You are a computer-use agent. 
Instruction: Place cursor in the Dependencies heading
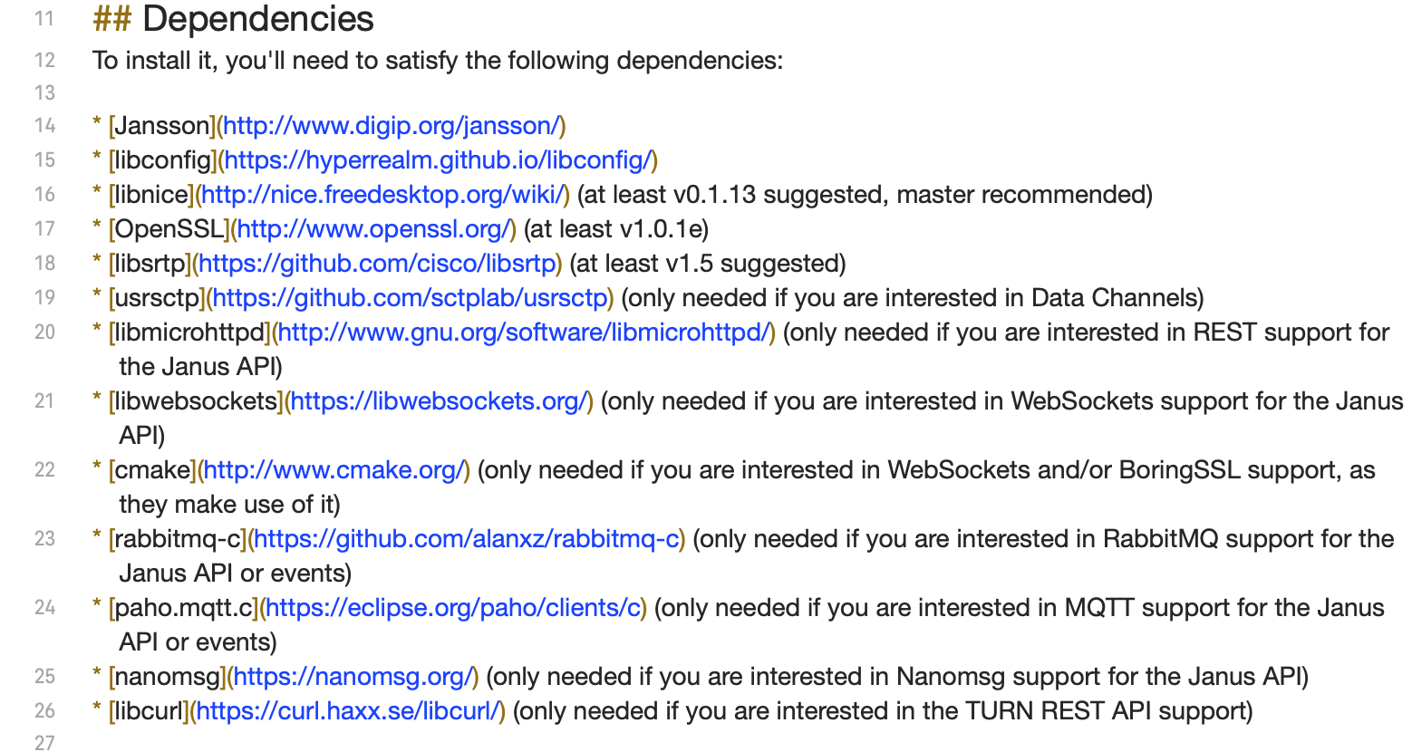pyautogui.click(x=234, y=19)
